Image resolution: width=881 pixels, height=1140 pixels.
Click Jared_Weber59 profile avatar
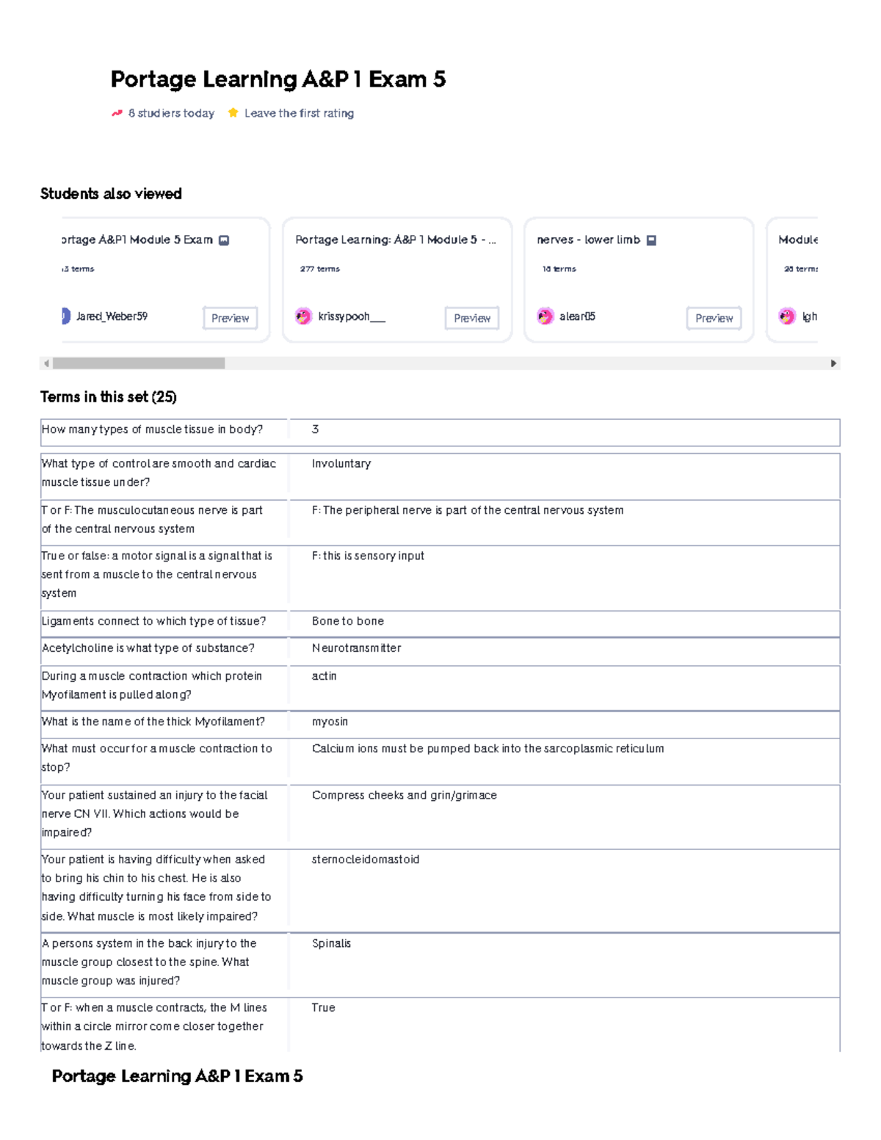[65, 316]
